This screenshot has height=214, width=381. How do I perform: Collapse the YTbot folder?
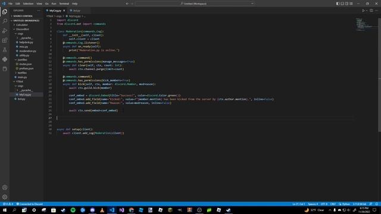tap(26, 81)
